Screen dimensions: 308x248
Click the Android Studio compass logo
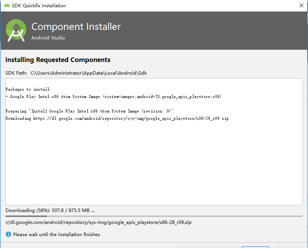(16, 30)
